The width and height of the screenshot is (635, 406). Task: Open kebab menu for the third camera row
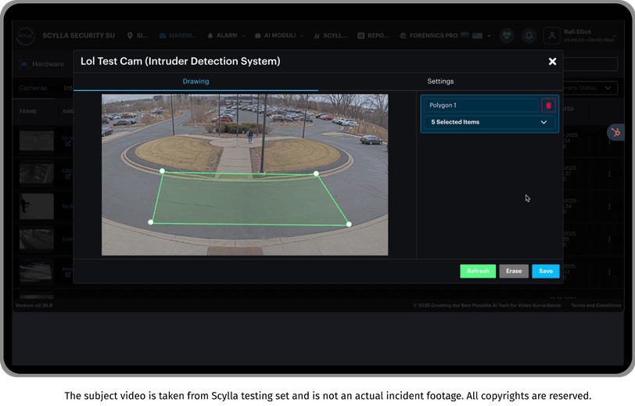609,207
